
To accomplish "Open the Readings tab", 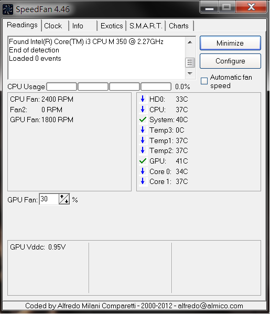I will point(22,25).
